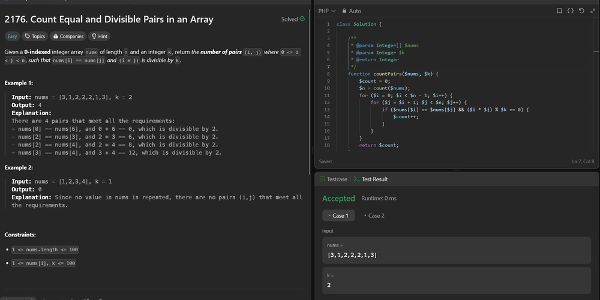Click the 'nums[3] == nums[4]' explanation line
The width and height of the screenshot is (600, 300).
pos(116,152)
